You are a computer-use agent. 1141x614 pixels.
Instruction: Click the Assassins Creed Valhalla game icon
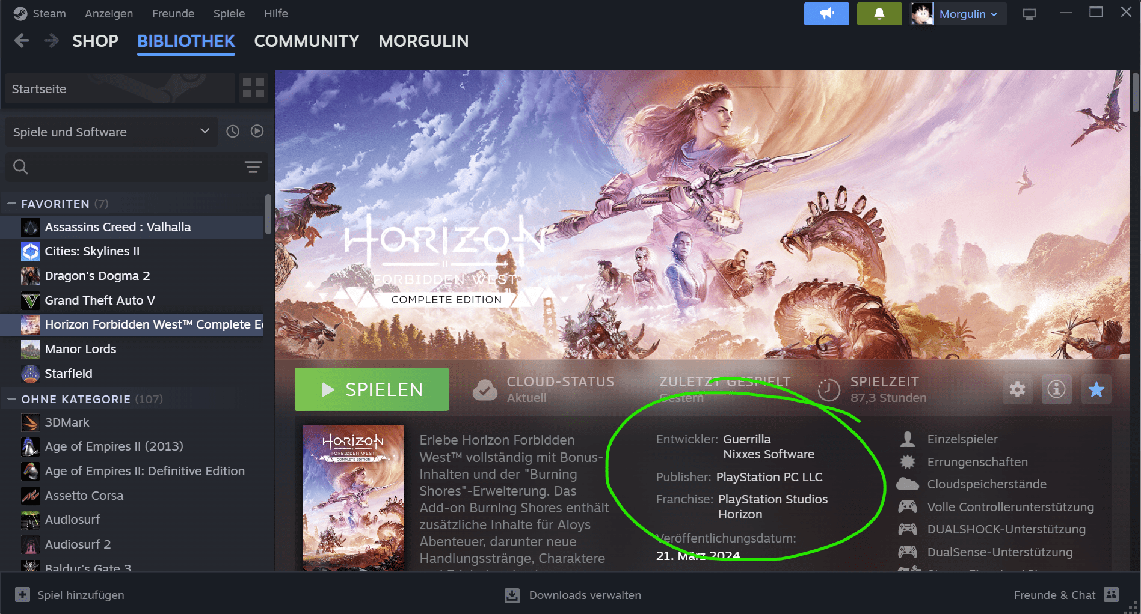31,227
